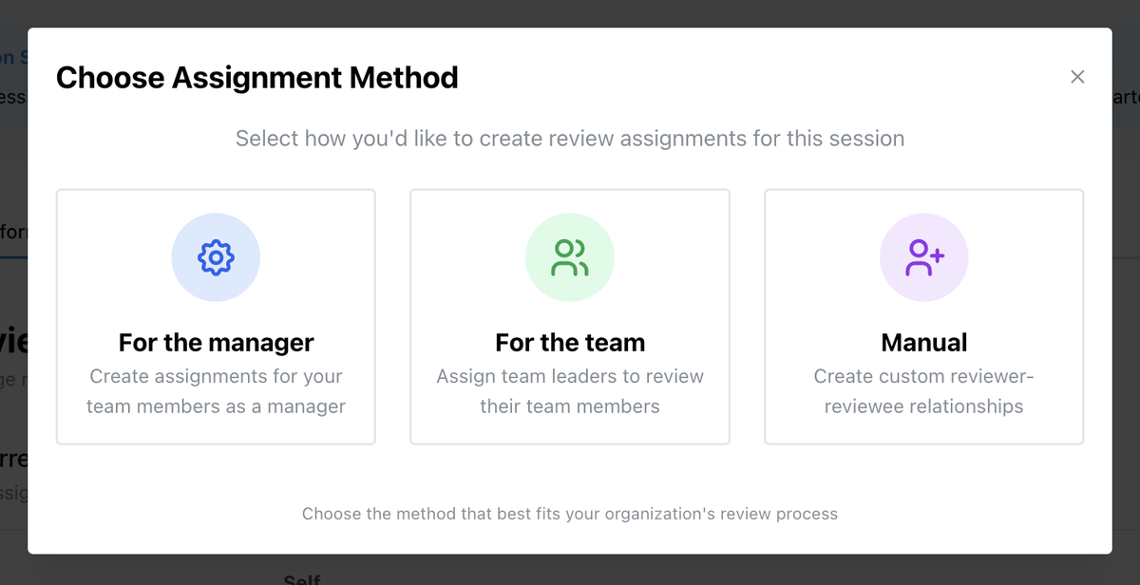
Task: Click "Create assignments for your team members" description
Action: (x=216, y=391)
